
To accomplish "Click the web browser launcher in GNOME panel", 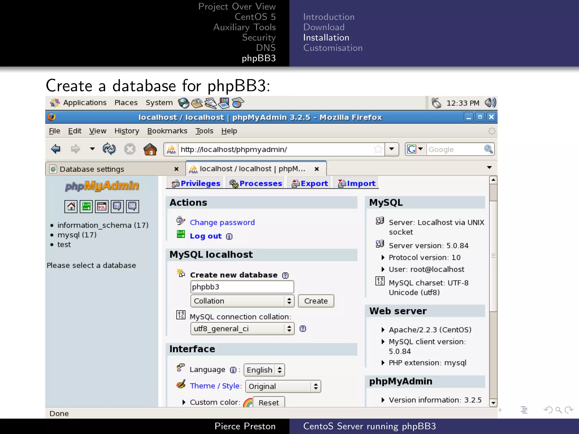I will pyautogui.click(x=183, y=103).
